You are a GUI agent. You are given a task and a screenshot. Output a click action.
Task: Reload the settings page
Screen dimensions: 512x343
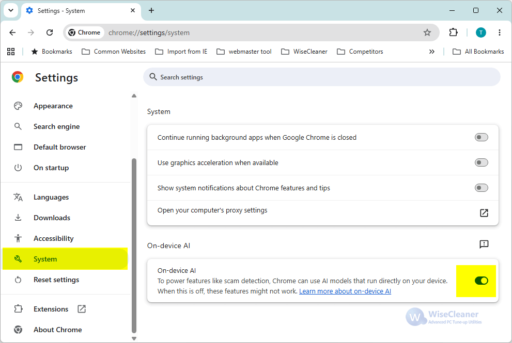(x=50, y=32)
